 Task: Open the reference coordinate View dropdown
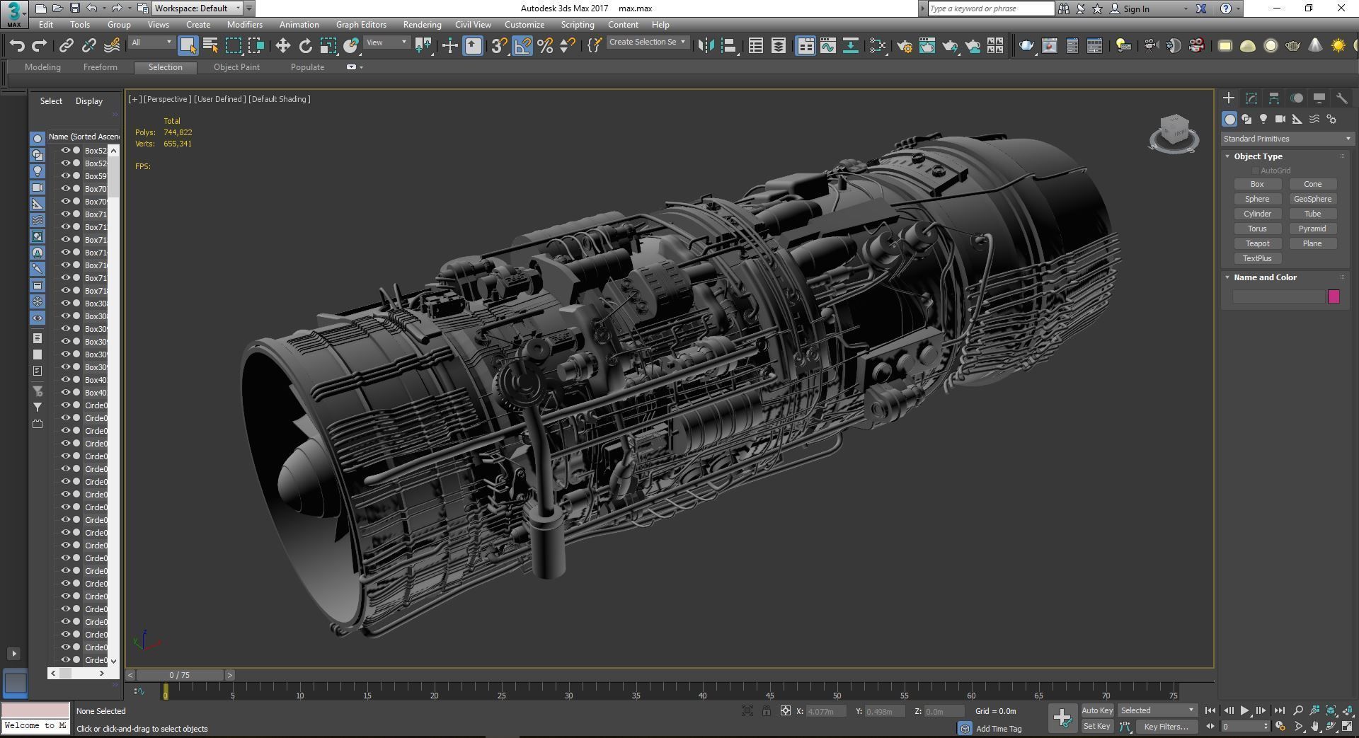(x=386, y=42)
